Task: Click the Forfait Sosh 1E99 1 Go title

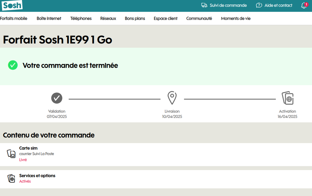Action: click(57, 40)
